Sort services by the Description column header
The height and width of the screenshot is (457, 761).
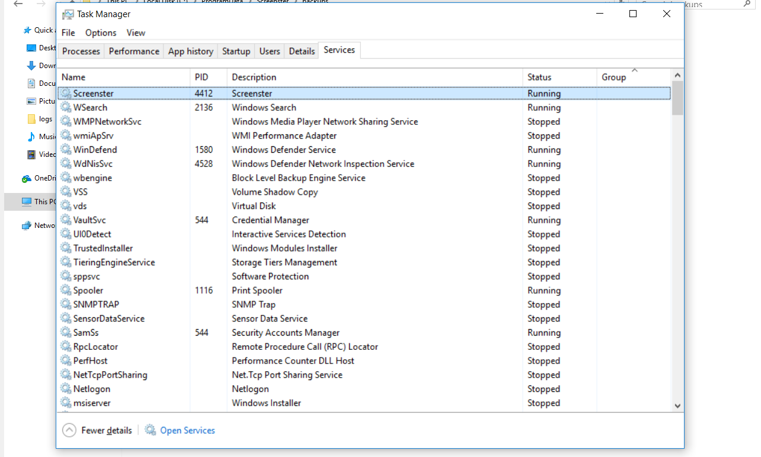click(375, 77)
